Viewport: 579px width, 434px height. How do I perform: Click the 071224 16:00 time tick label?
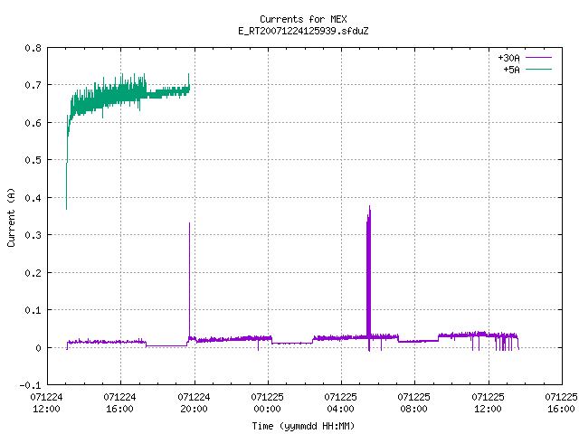coord(120,403)
